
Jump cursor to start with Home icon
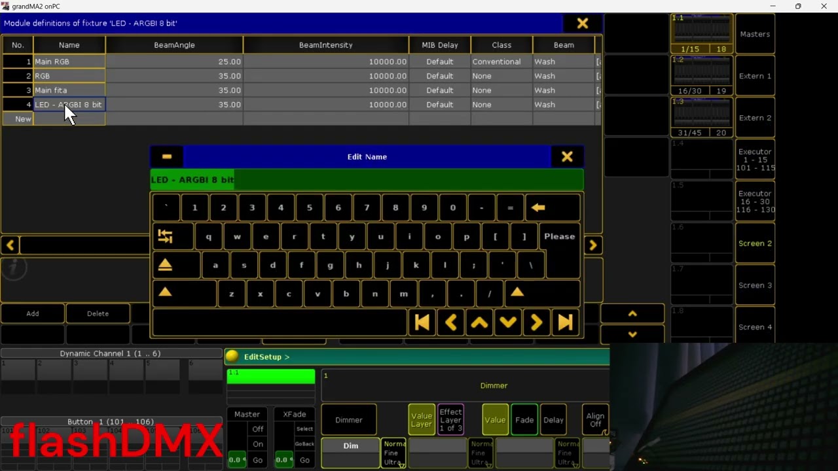[422, 323]
